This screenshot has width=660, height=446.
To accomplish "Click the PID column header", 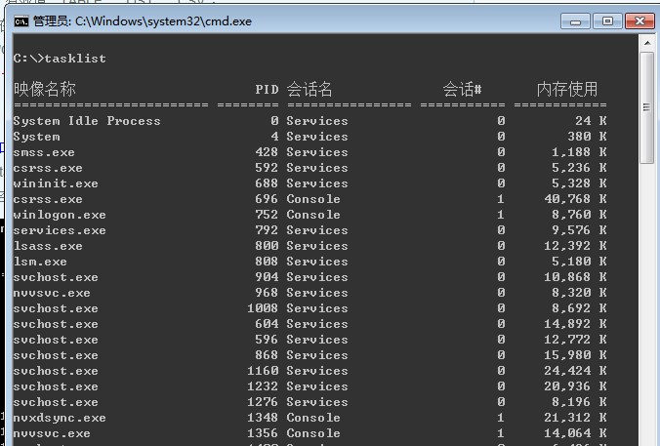I will click(267, 90).
